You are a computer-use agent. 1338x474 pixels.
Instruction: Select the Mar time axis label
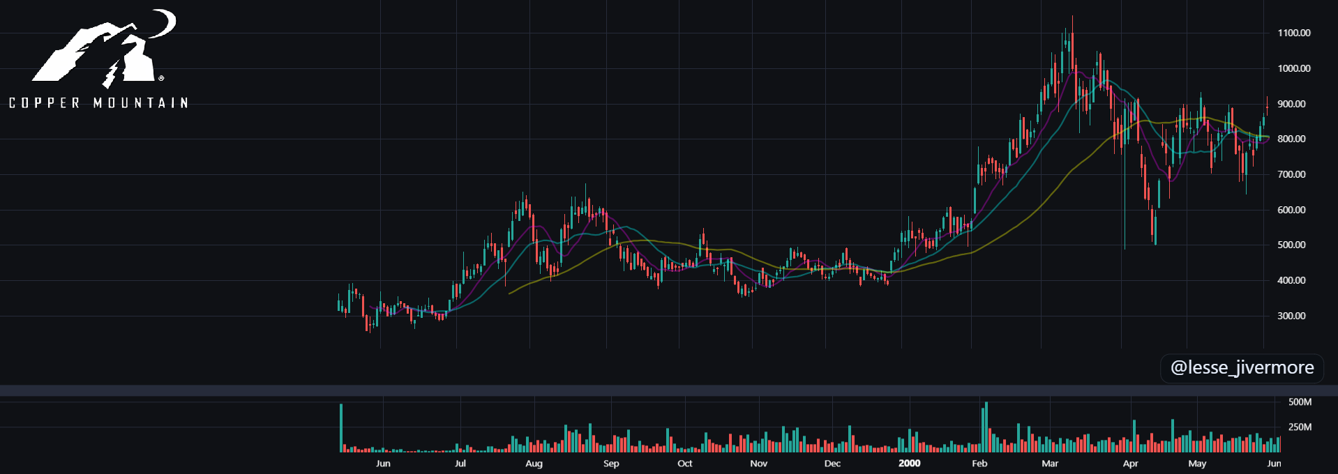pos(1050,464)
